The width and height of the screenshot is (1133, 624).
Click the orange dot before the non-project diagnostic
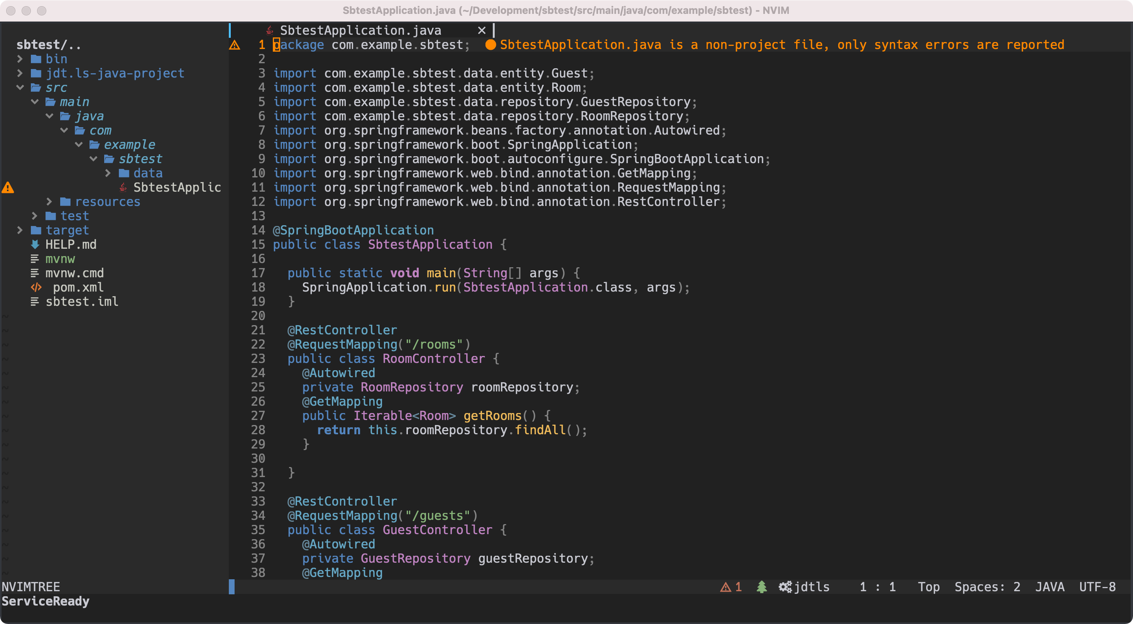pyautogui.click(x=490, y=44)
